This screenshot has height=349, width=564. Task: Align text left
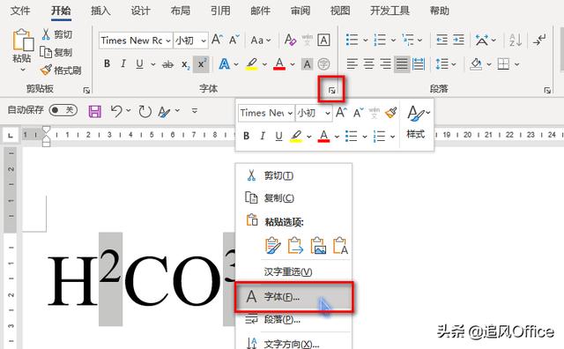pos(352,64)
